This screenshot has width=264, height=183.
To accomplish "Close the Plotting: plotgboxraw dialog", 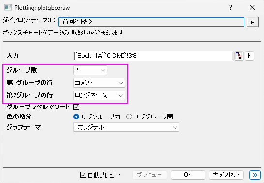I will [x=252, y=7].
